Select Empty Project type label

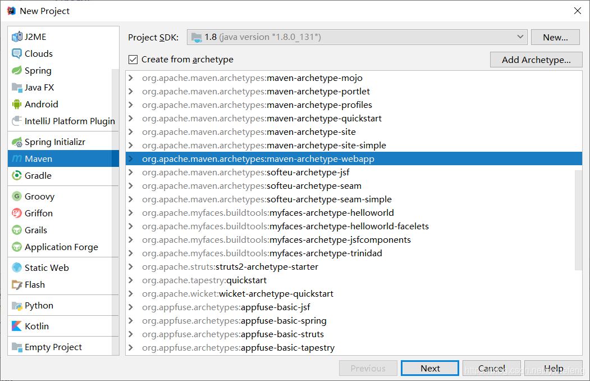pos(53,347)
